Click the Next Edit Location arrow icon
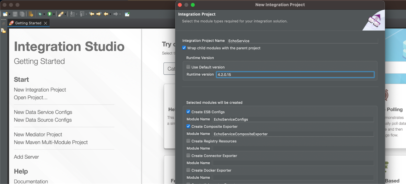The width and height of the screenshot is (406, 184). 99,14
